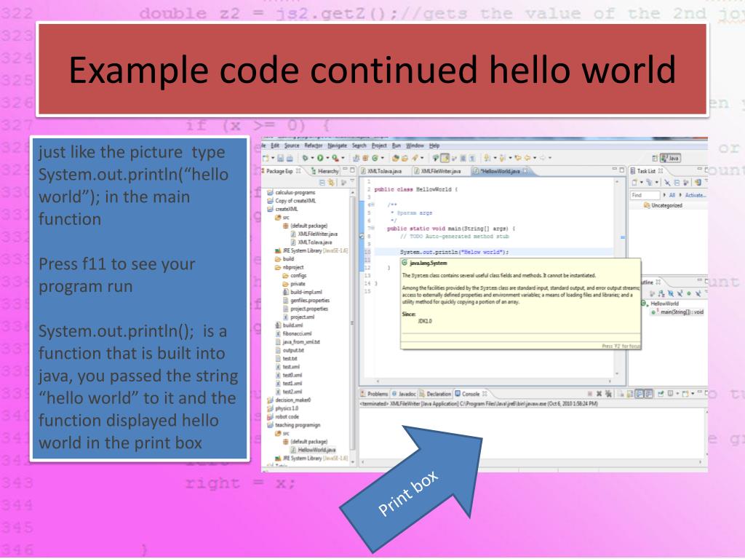The height and width of the screenshot is (559, 745).
Task: Click the Open Perspective icon
Action: [656, 158]
